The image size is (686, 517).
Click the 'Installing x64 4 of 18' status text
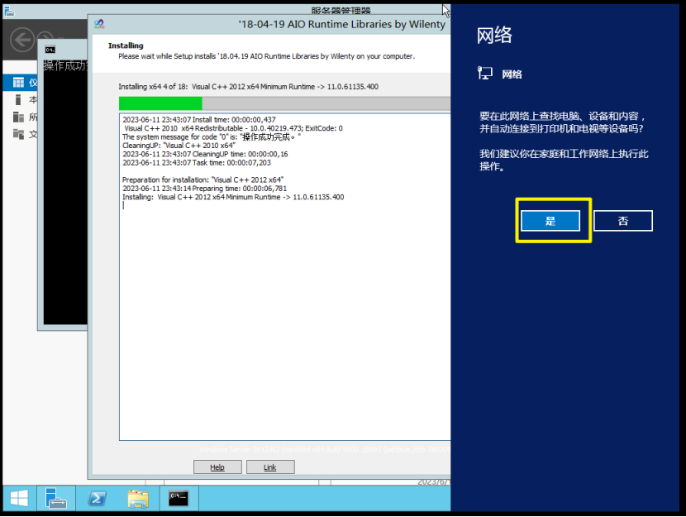point(248,87)
